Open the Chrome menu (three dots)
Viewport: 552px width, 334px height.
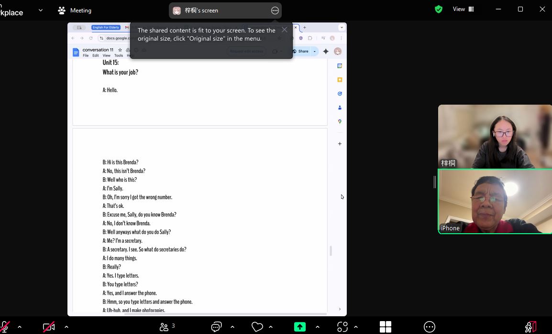point(341,38)
